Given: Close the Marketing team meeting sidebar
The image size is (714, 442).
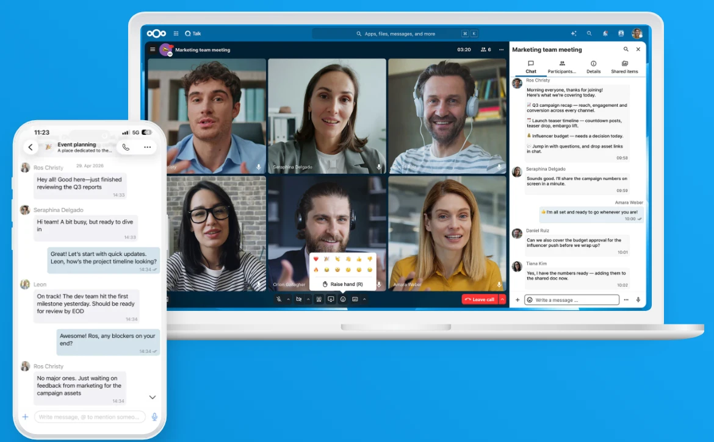Looking at the screenshot, I should [x=638, y=49].
